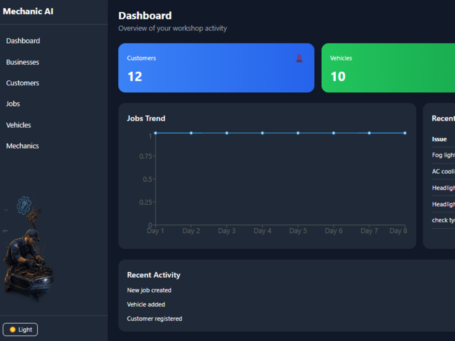Open the blue Customers stat card
This screenshot has width=455, height=341.
216,68
